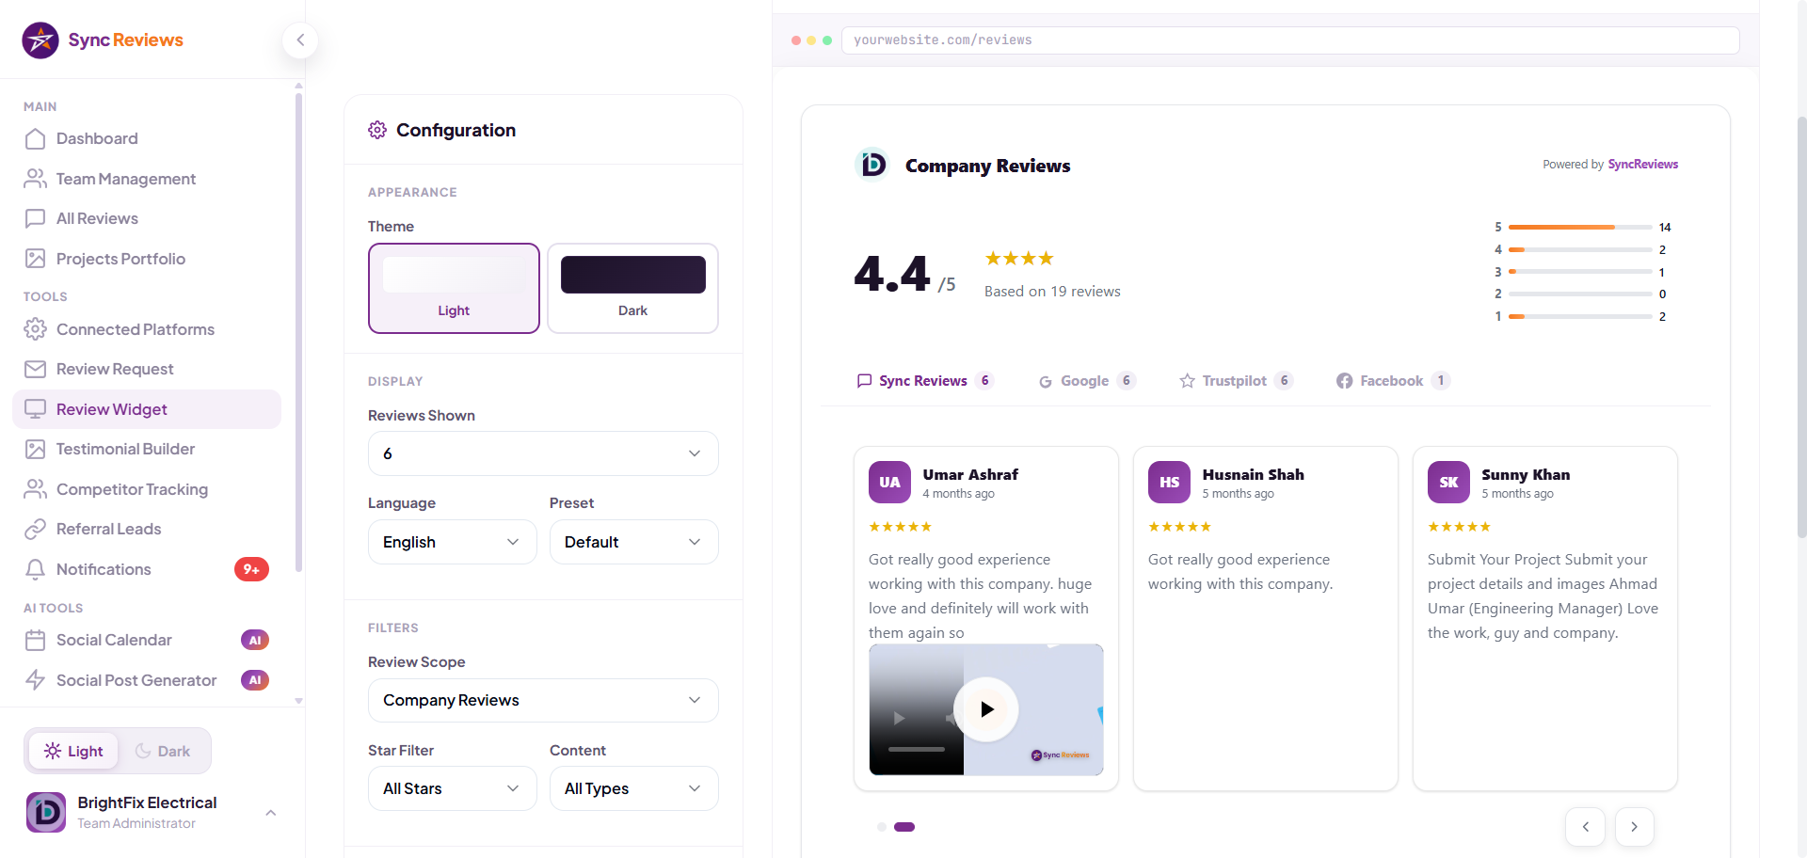Switch to the Trustpilot reviews tab

[1237, 381]
